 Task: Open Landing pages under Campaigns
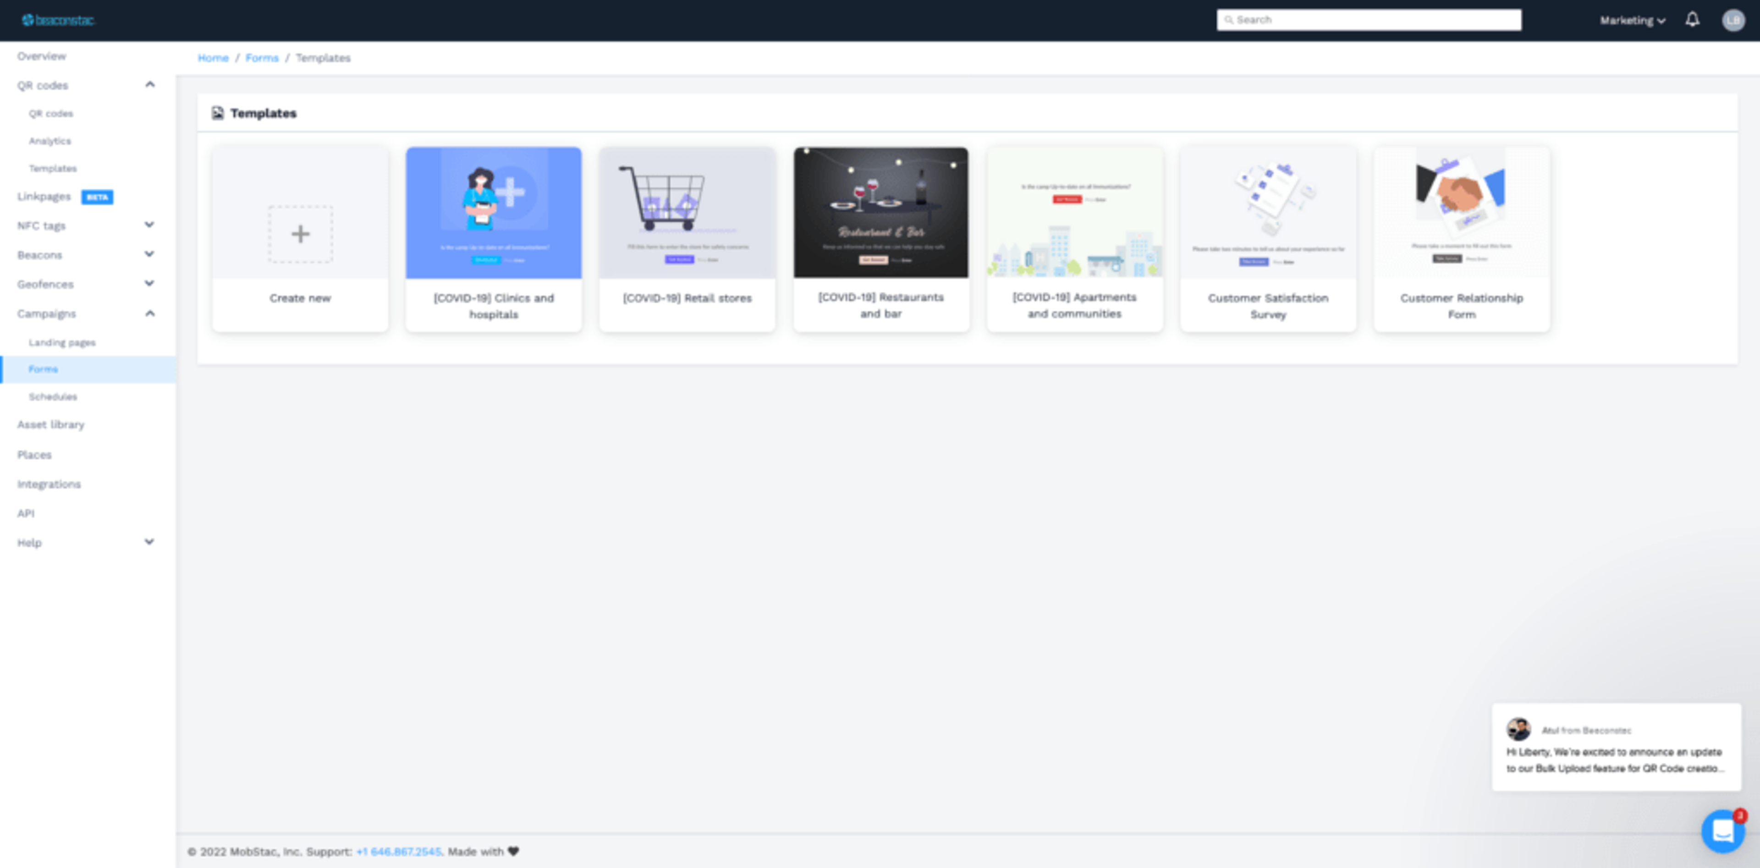61,343
